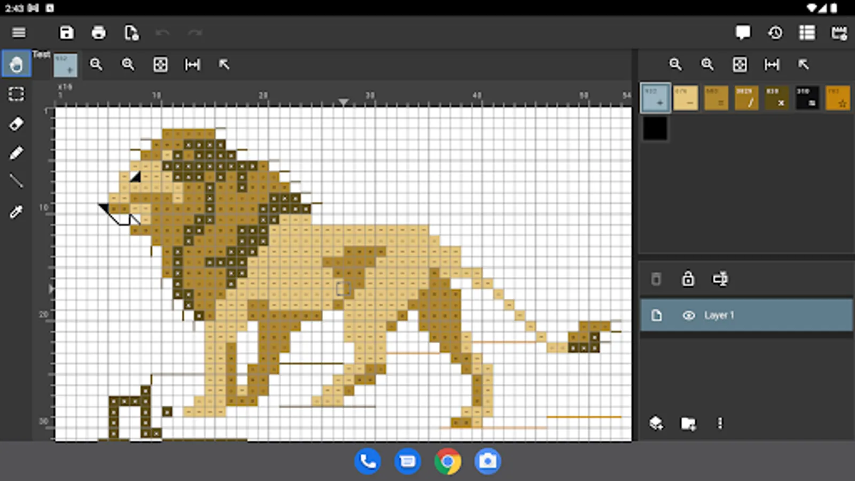The width and height of the screenshot is (855, 481).
Task: Select the rectangular selection tool
Action: pos(16,94)
